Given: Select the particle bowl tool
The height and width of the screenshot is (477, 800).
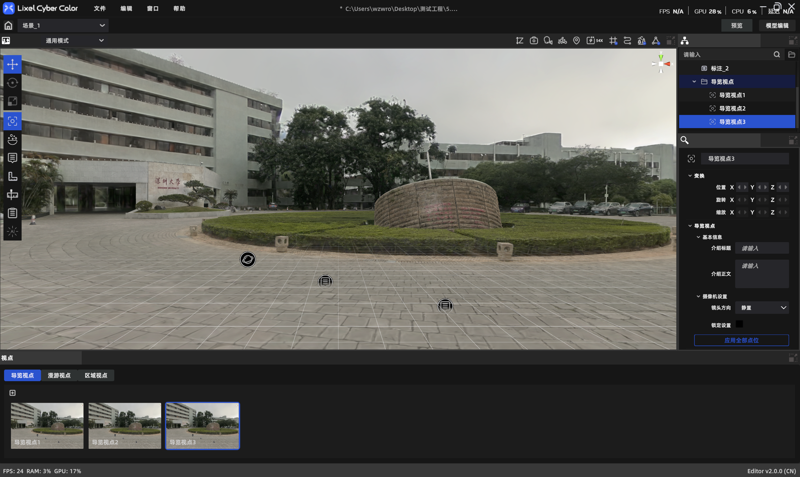Looking at the screenshot, I should (x=12, y=139).
